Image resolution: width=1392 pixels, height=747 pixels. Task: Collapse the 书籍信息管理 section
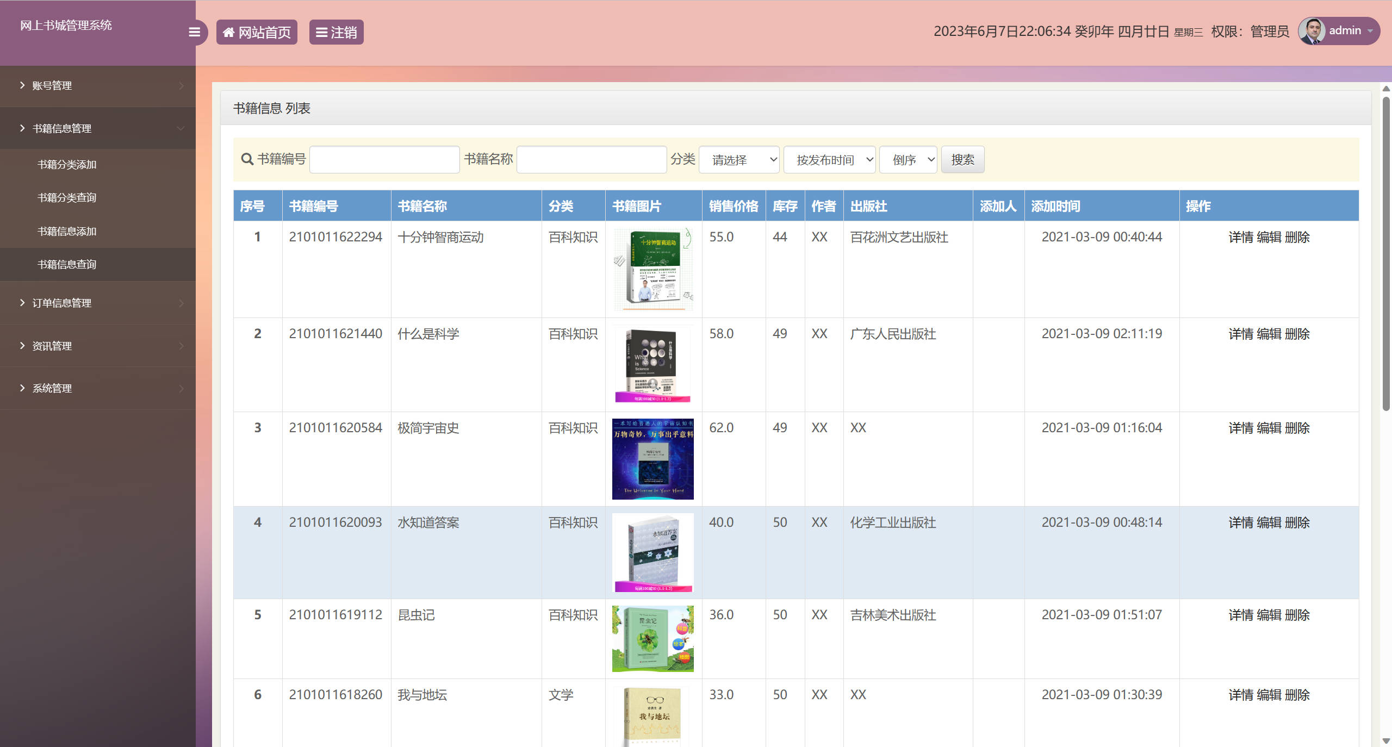click(61, 128)
